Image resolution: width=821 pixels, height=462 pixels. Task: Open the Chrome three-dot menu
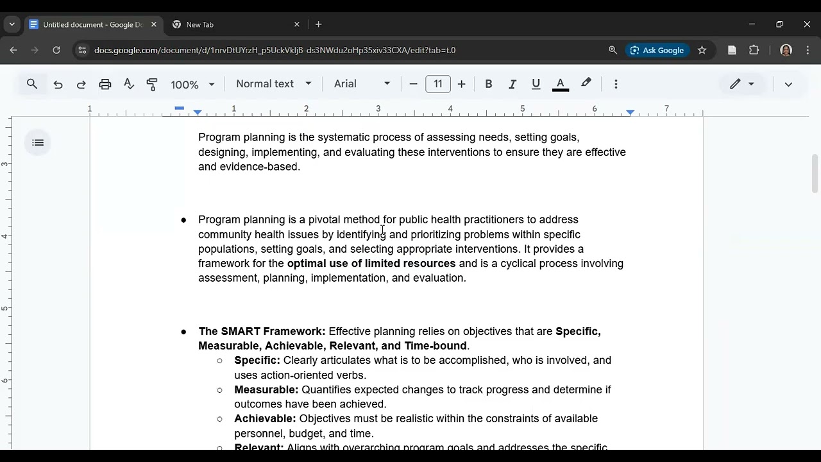(x=808, y=50)
